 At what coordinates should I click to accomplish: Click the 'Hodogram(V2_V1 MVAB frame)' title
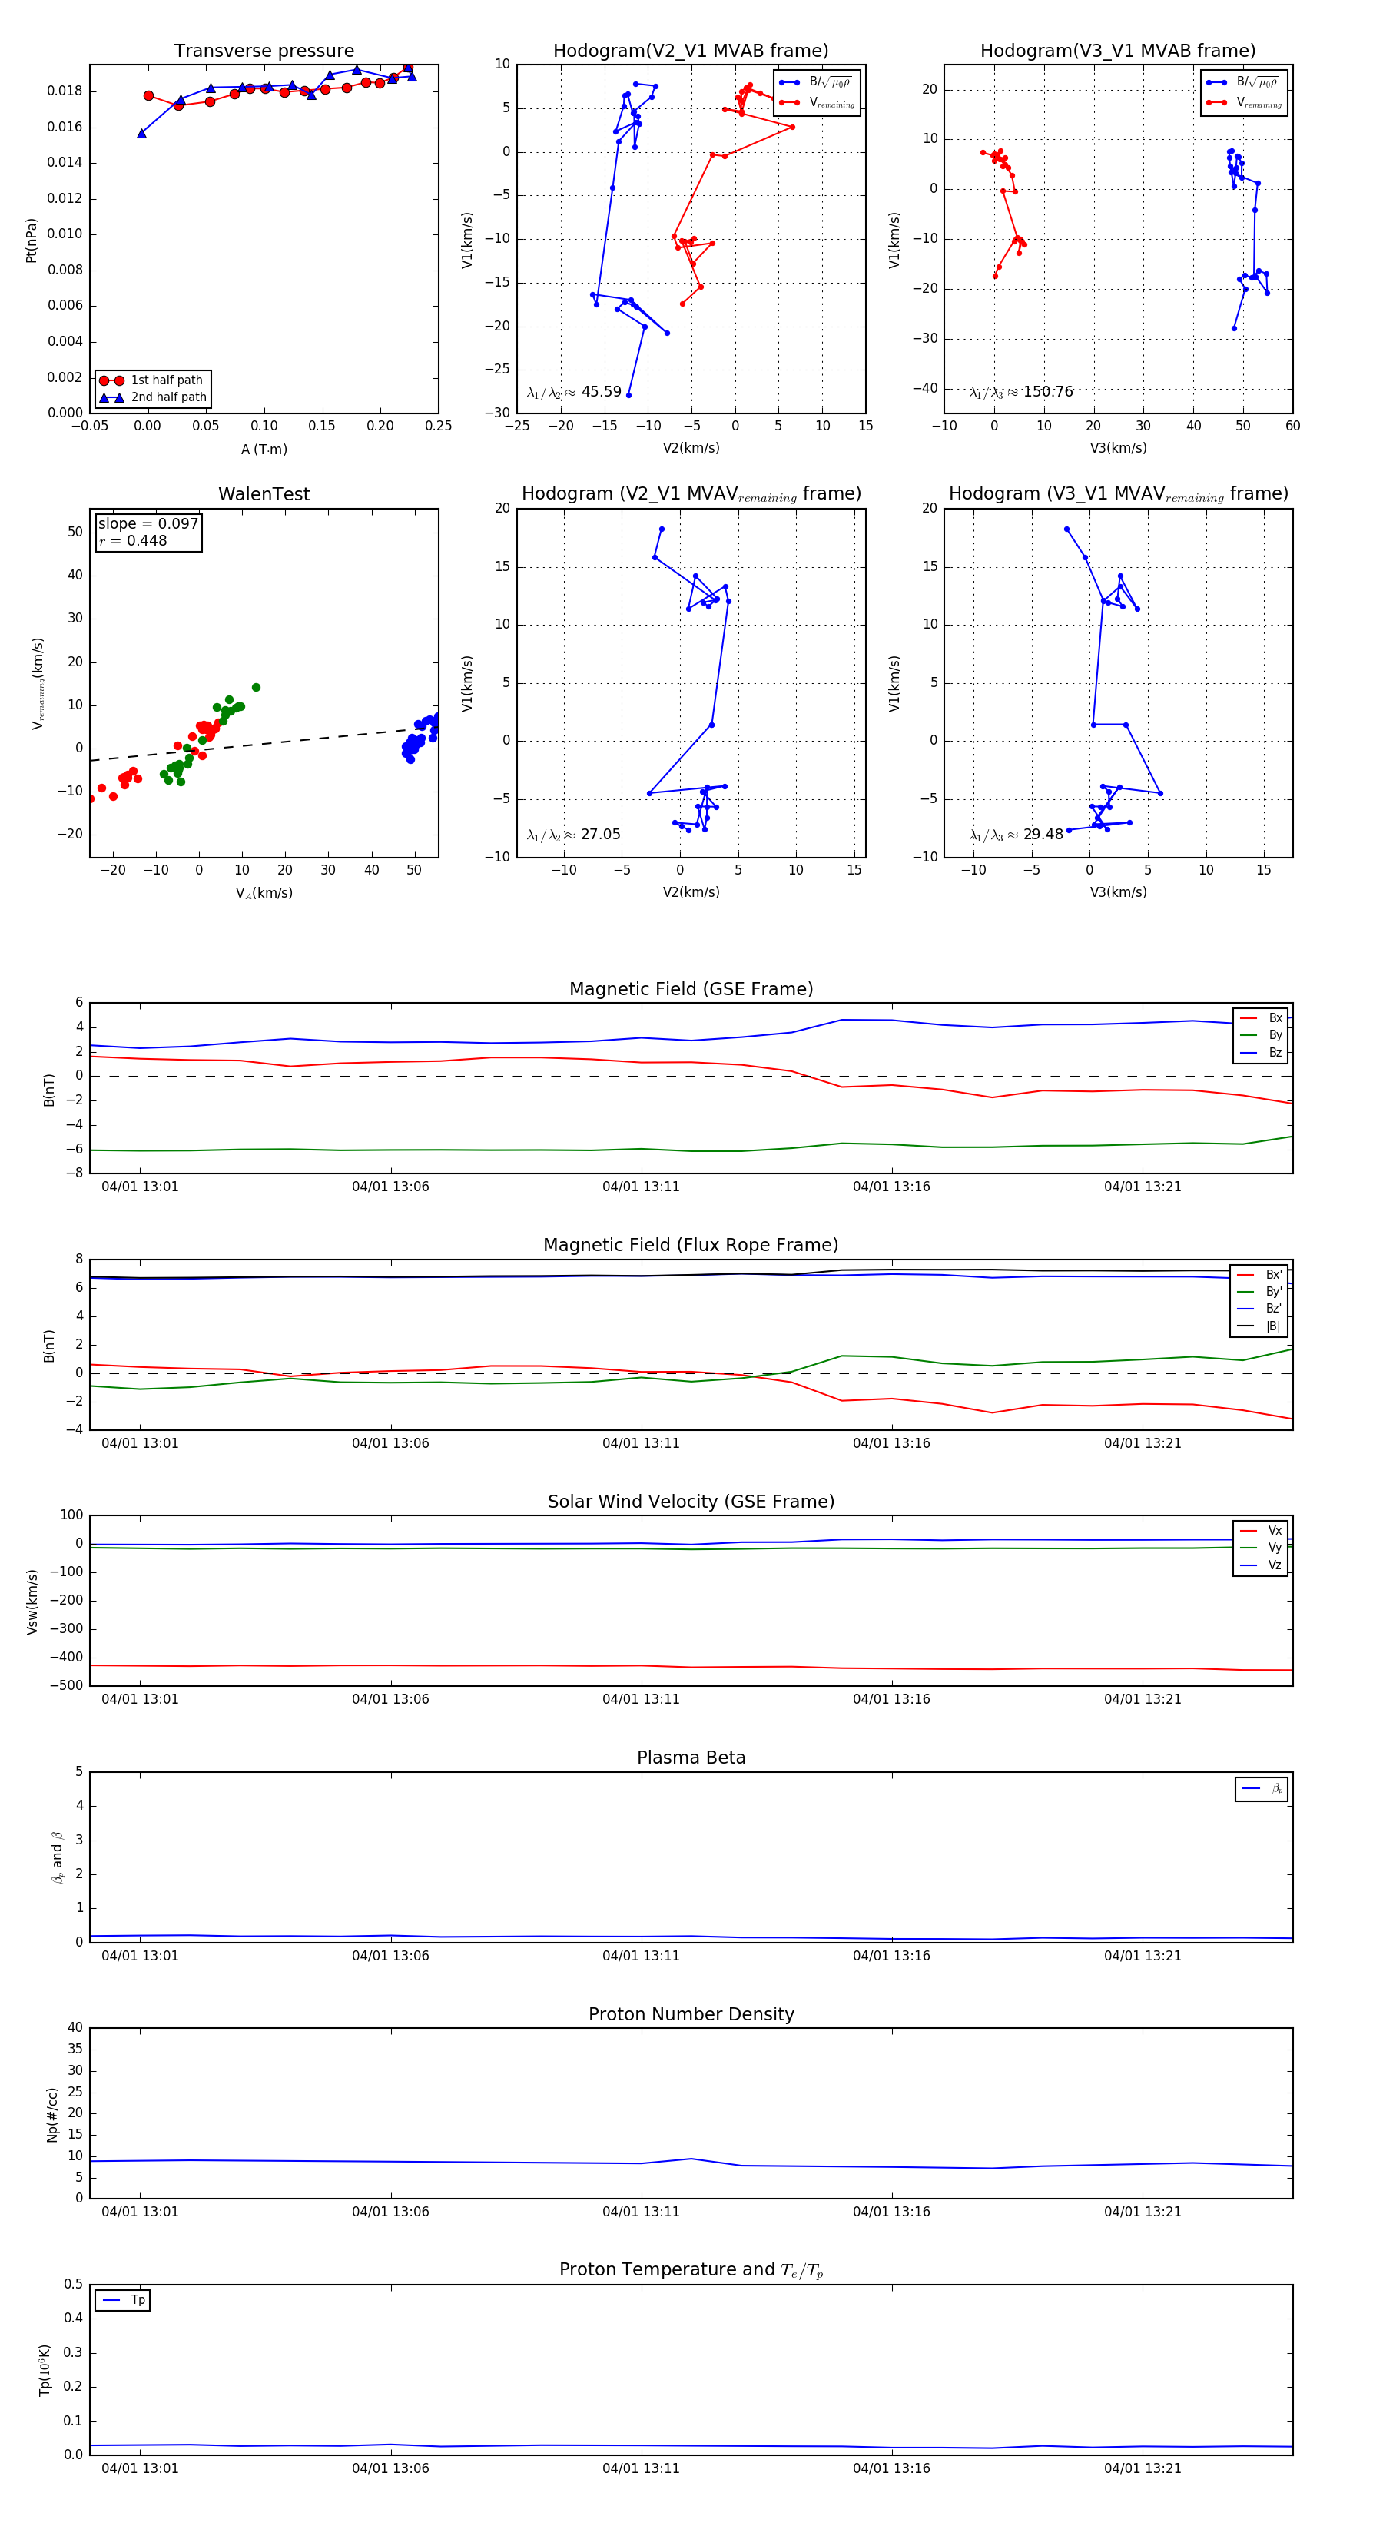(x=690, y=51)
